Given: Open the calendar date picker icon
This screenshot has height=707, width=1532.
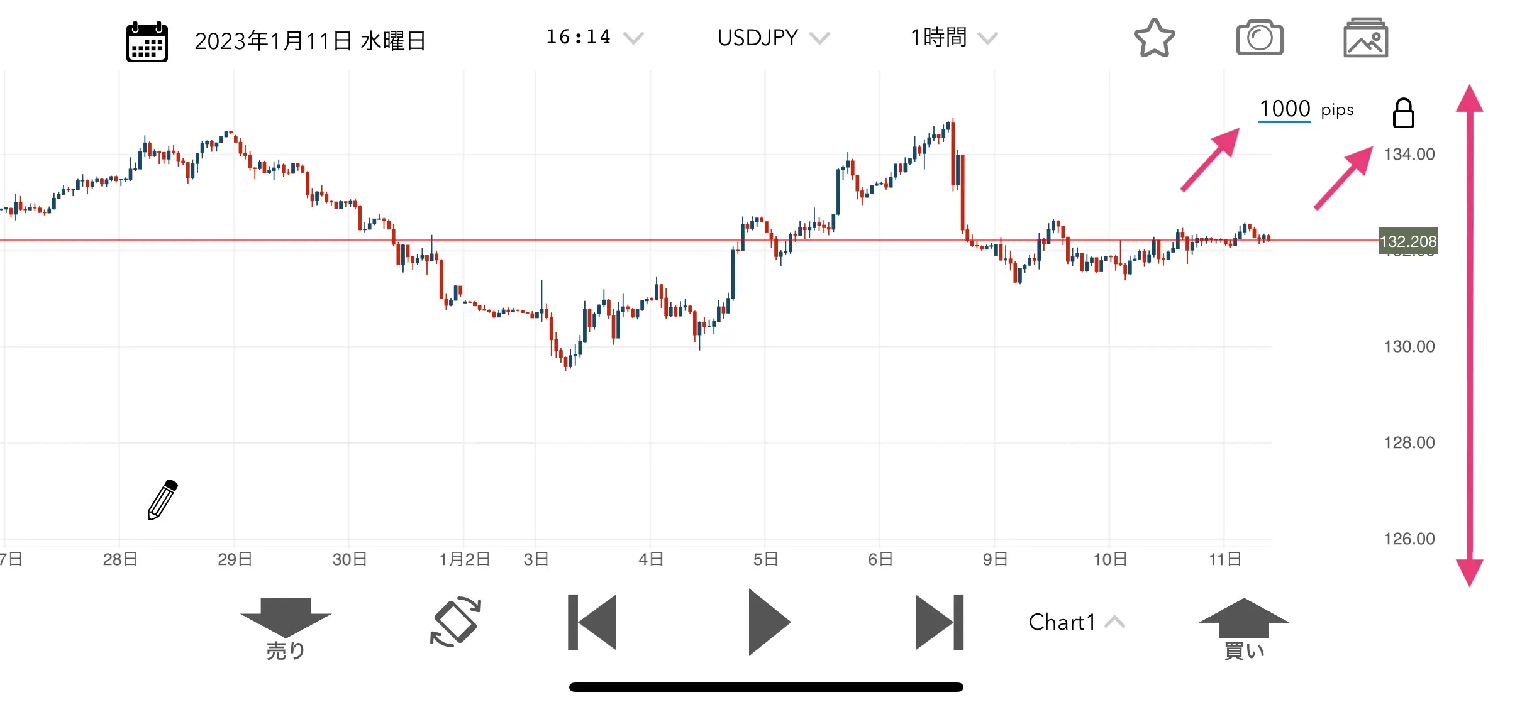Looking at the screenshot, I should (147, 41).
